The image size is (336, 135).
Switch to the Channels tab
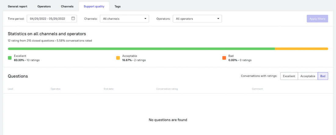click(67, 6)
